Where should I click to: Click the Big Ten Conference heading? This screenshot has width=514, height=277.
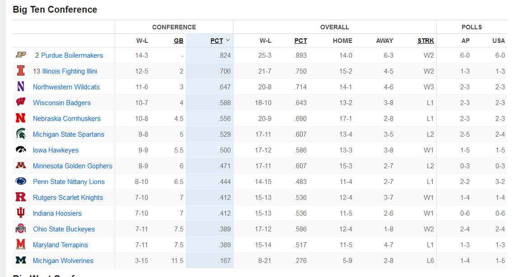click(55, 9)
